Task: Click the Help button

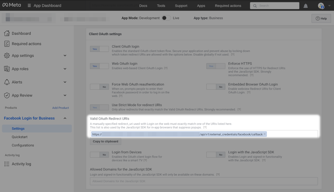Action: pyautogui.click(x=321, y=18)
